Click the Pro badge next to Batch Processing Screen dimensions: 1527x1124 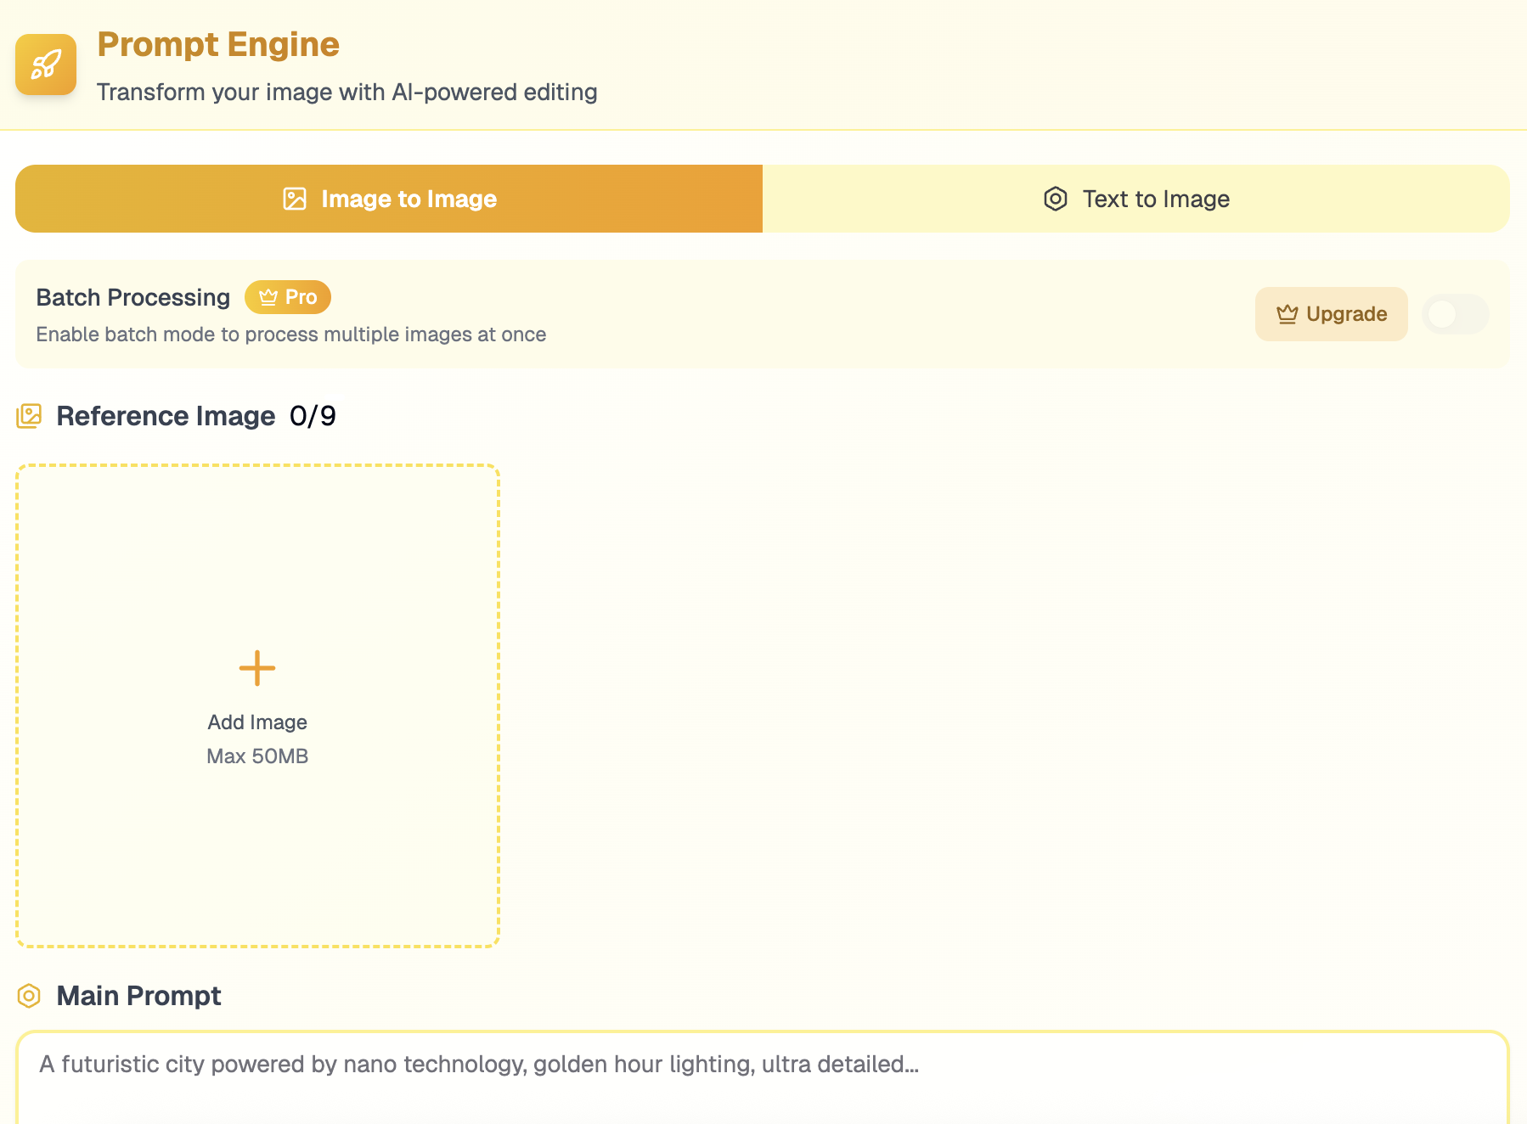point(288,297)
